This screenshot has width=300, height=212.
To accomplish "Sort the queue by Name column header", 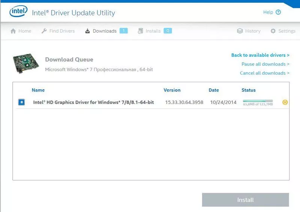I will click(38, 90).
